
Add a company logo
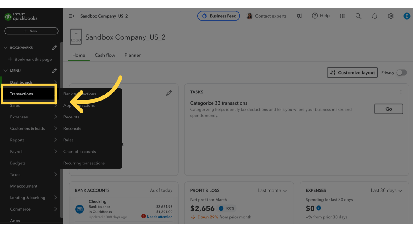pos(76,37)
